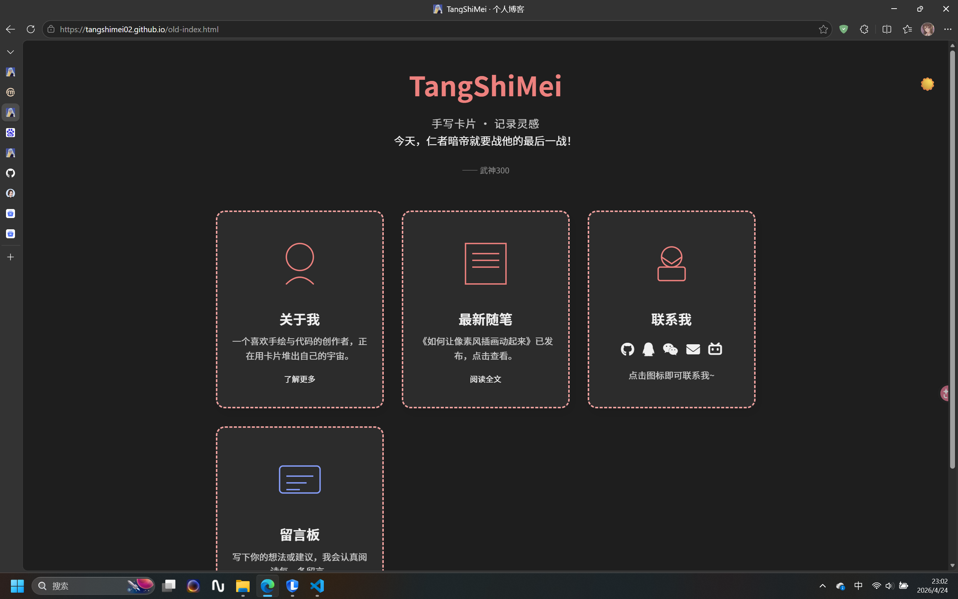Screen dimensions: 958x599
Task: Open Visual Studio Code from taskbar
Action: coord(317,586)
